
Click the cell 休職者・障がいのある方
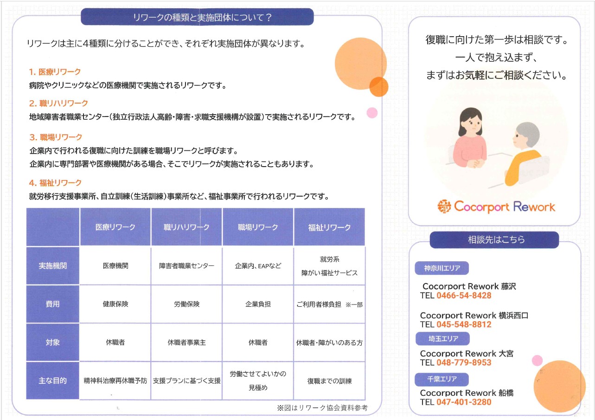pyautogui.click(x=329, y=342)
